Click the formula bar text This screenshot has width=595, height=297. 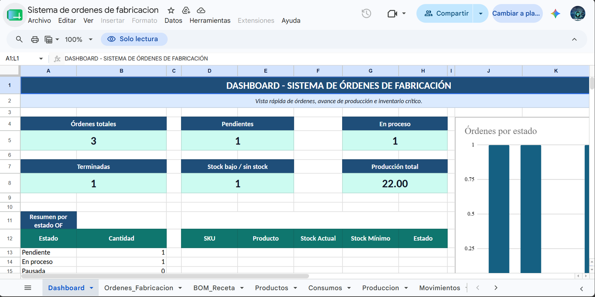pos(136,59)
